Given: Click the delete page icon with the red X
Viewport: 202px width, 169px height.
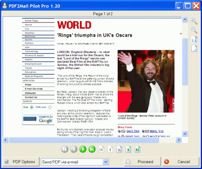Looking at the screenshot, I should tap(119, 149).
